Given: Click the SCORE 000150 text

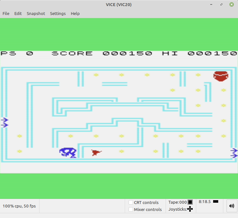Looking at the screenshot, I should [x=102, y=53].
